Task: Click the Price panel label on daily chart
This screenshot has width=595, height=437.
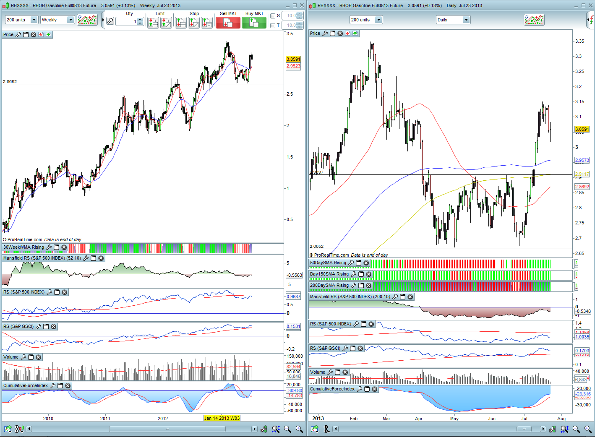Action: pos(315,33)
